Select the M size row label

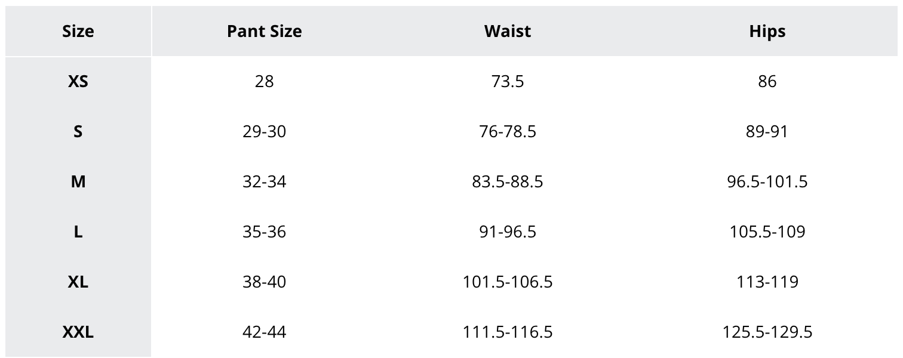(x=78, y=181)
